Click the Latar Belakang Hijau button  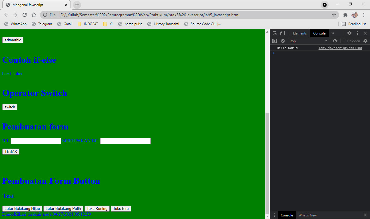pyautogui.click(x=22, y=208)
